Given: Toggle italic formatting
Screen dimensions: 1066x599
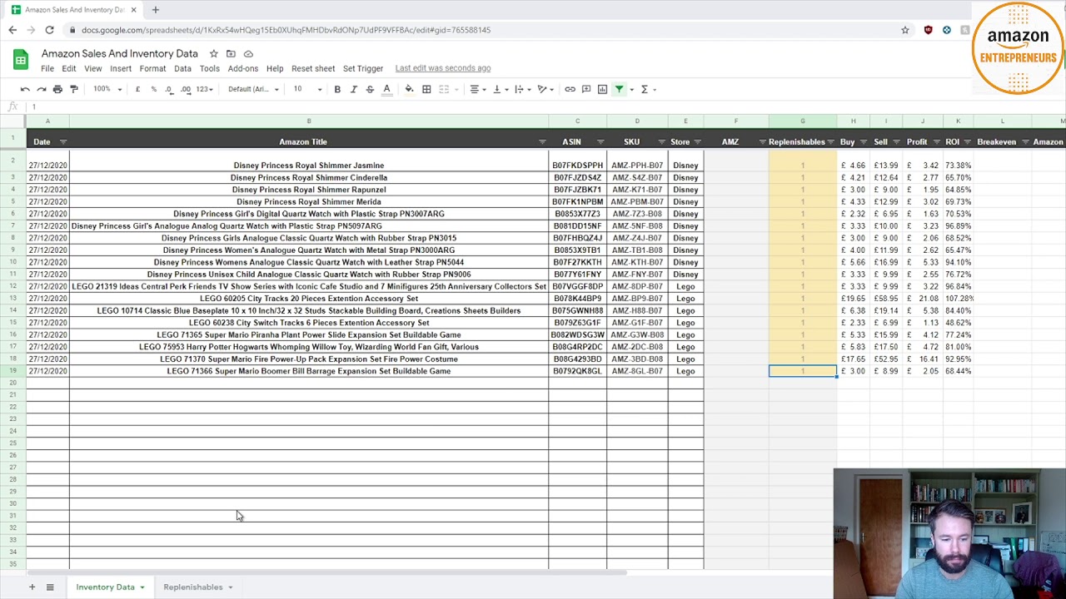Looking at the screenshot, I should pyautogui.click(x=353, y=89).
